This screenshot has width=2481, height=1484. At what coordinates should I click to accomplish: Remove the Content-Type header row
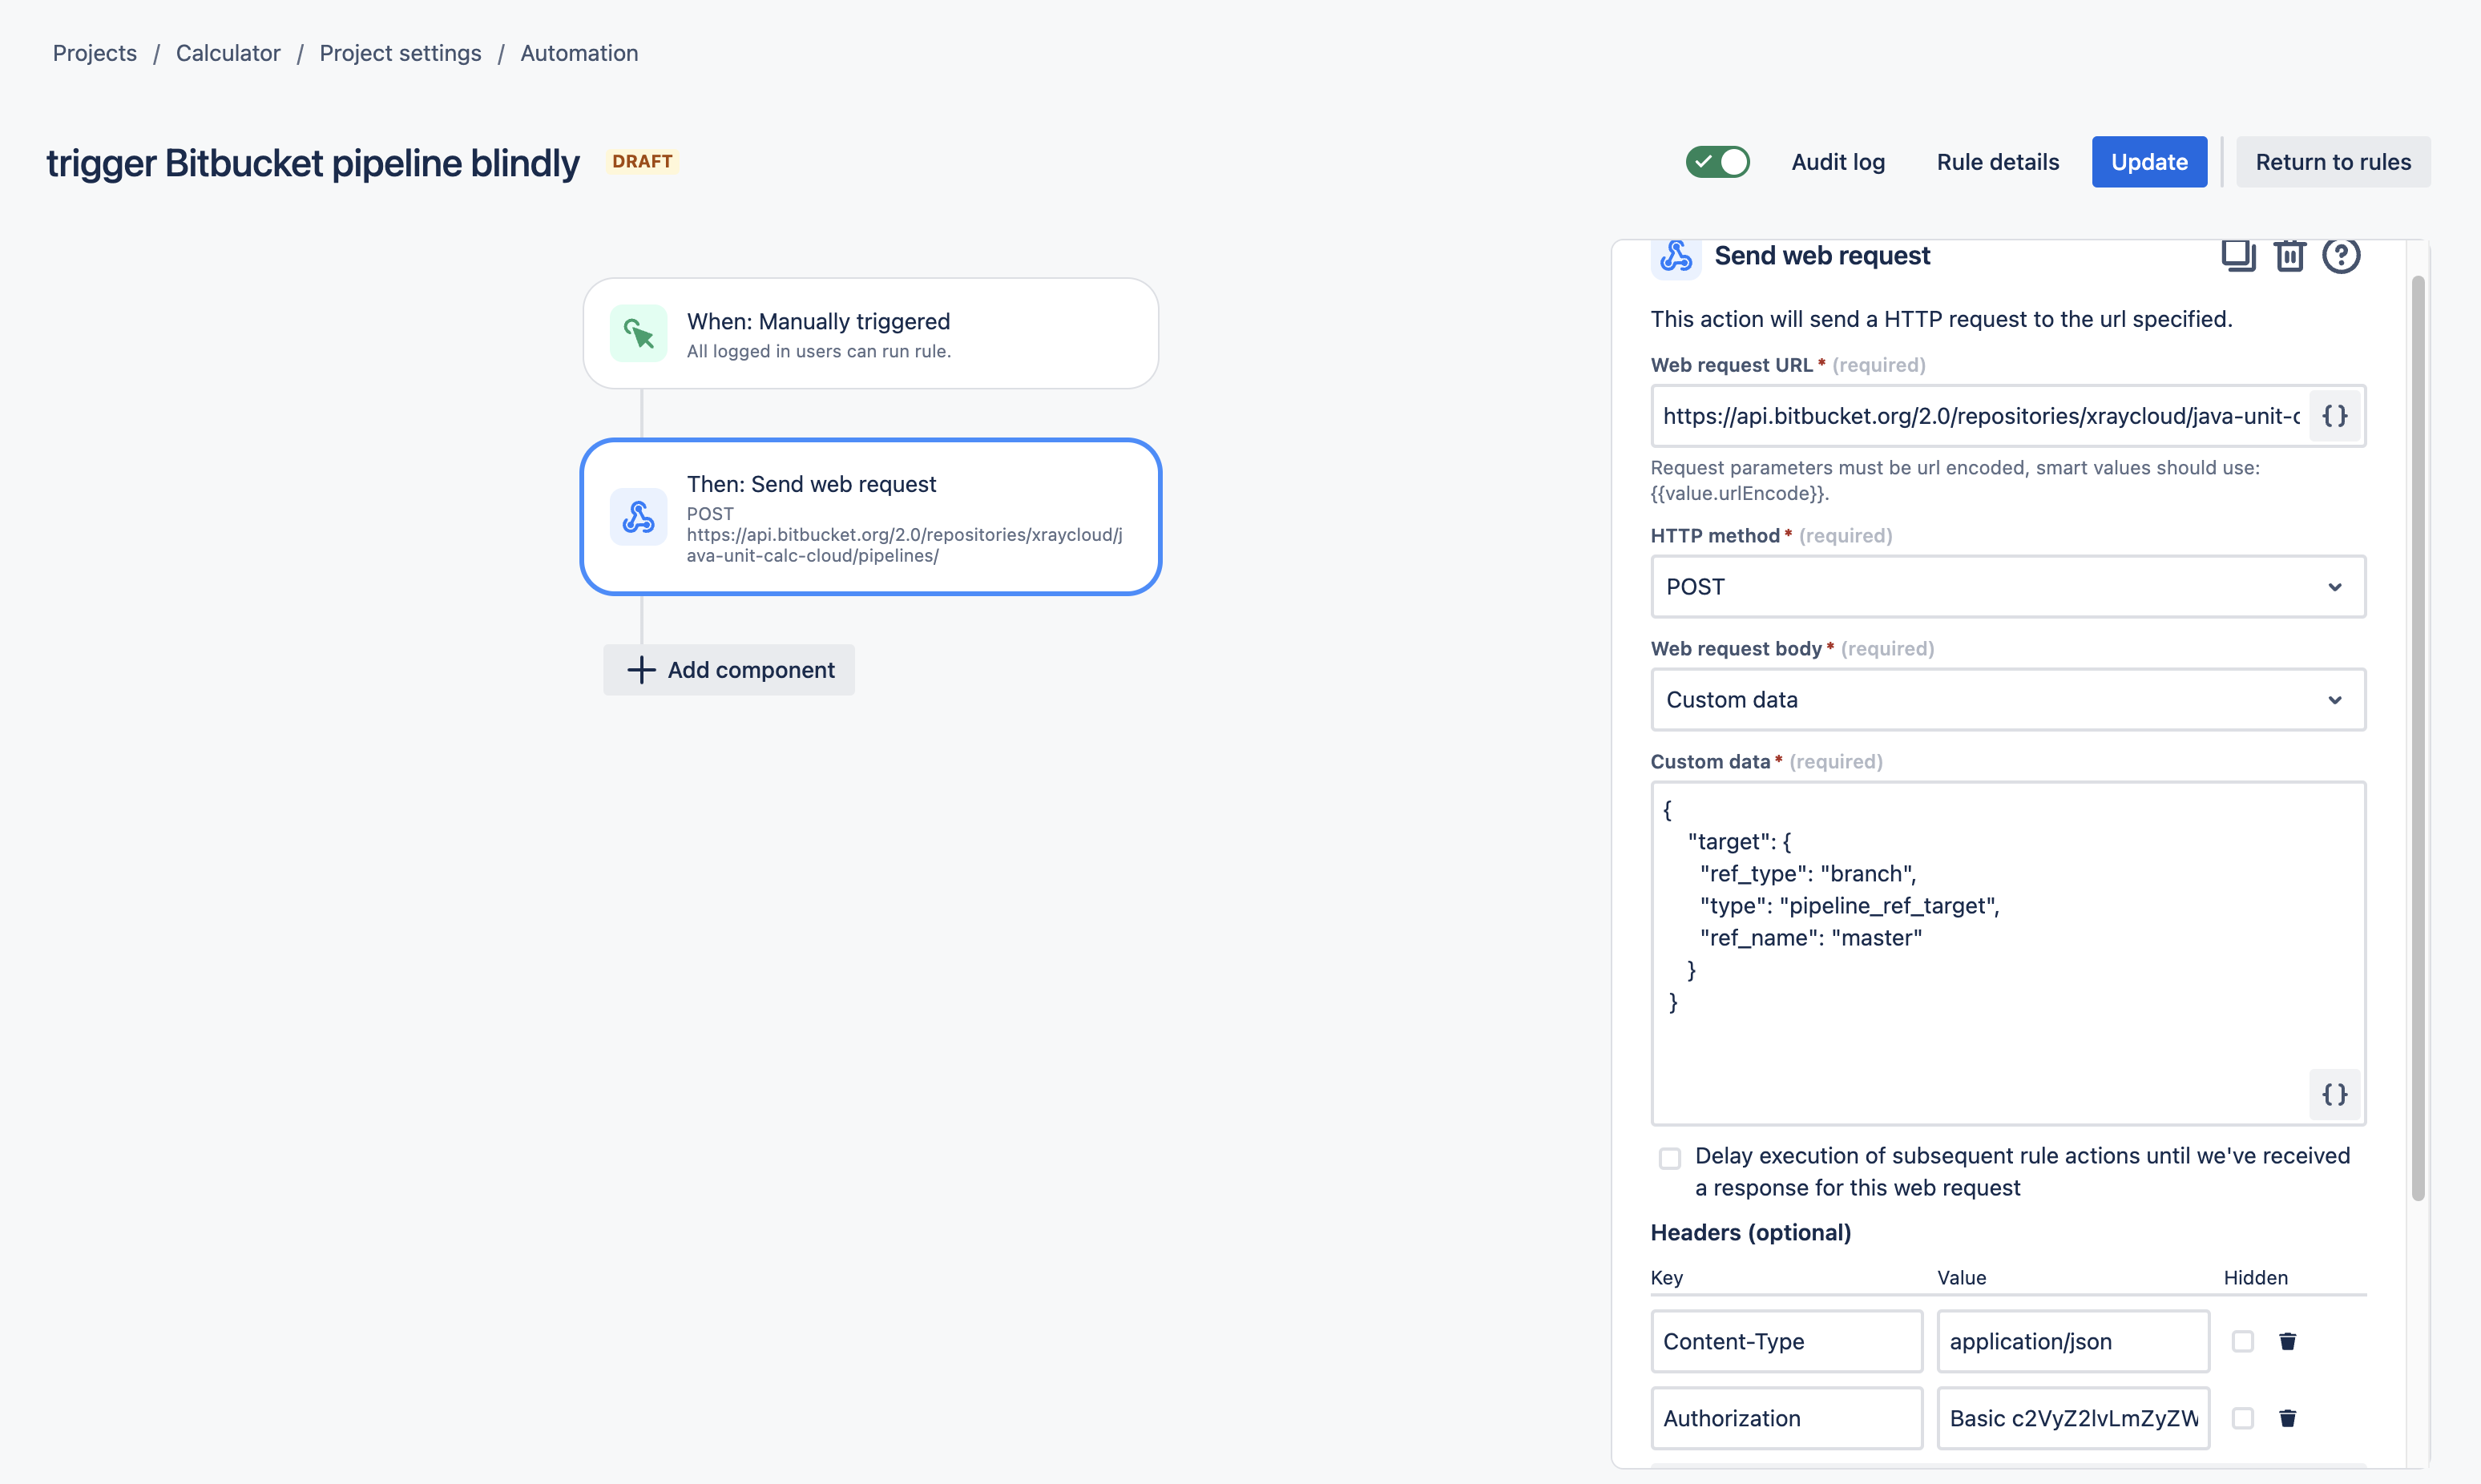2287,1341
